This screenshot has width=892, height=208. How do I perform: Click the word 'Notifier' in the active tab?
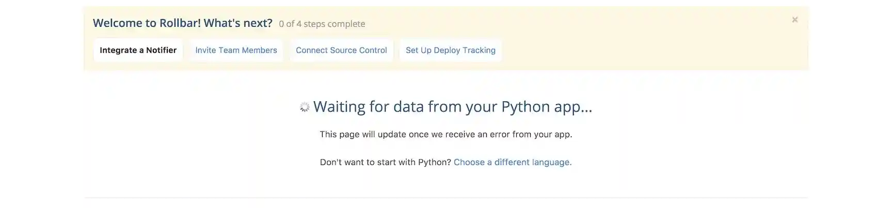click(161, 50)
